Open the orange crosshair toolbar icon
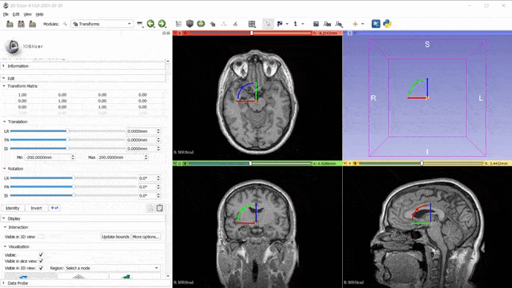512x288 pixels. click(x=355, y=24)
